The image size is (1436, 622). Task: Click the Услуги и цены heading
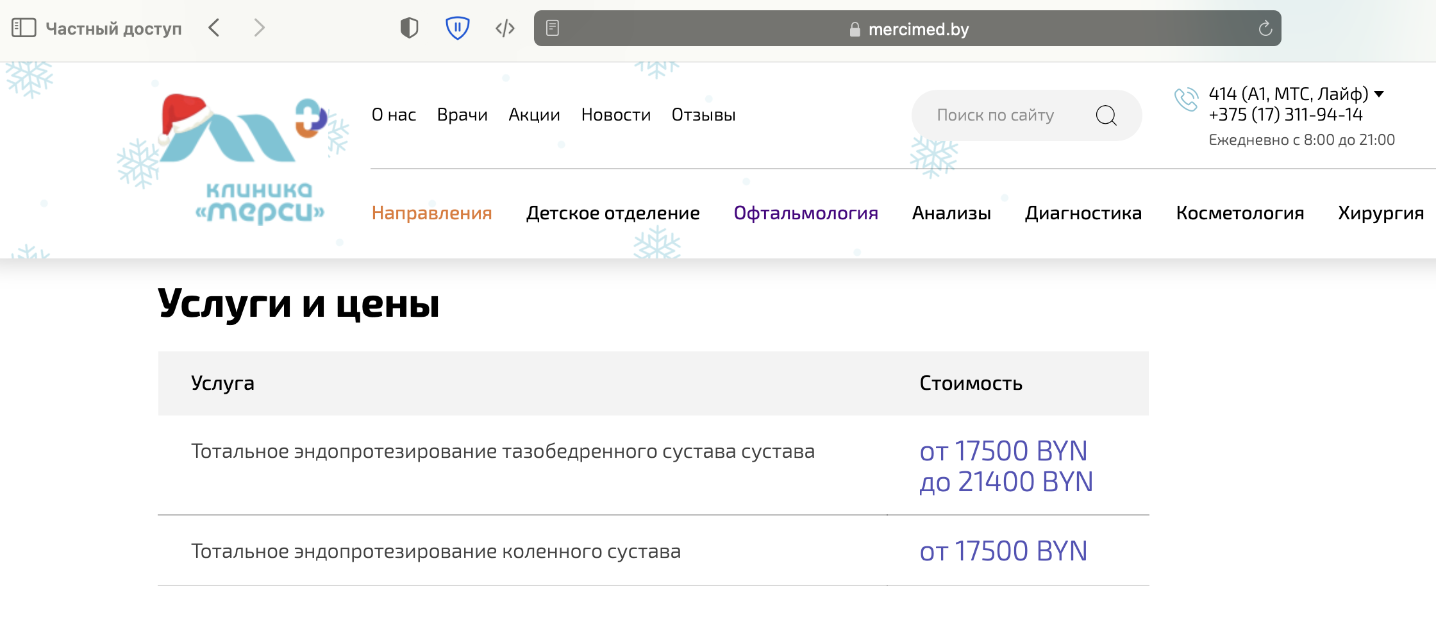pyautogui.click(x=299, y=303)
